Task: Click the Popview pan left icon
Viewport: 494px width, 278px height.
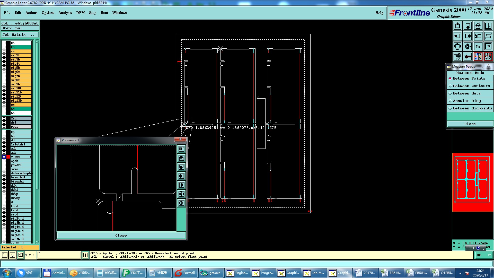Action: pyautogui.click(x=181, y=176)
